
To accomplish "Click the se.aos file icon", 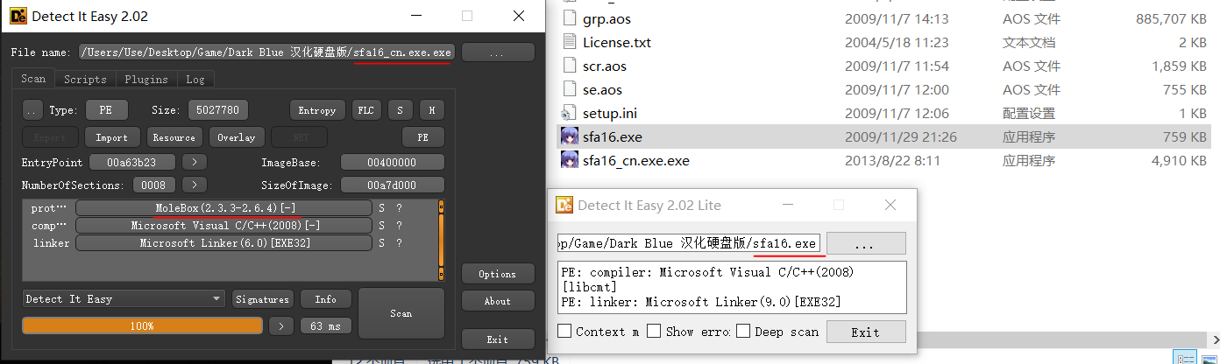I will [x=570, y=89].
